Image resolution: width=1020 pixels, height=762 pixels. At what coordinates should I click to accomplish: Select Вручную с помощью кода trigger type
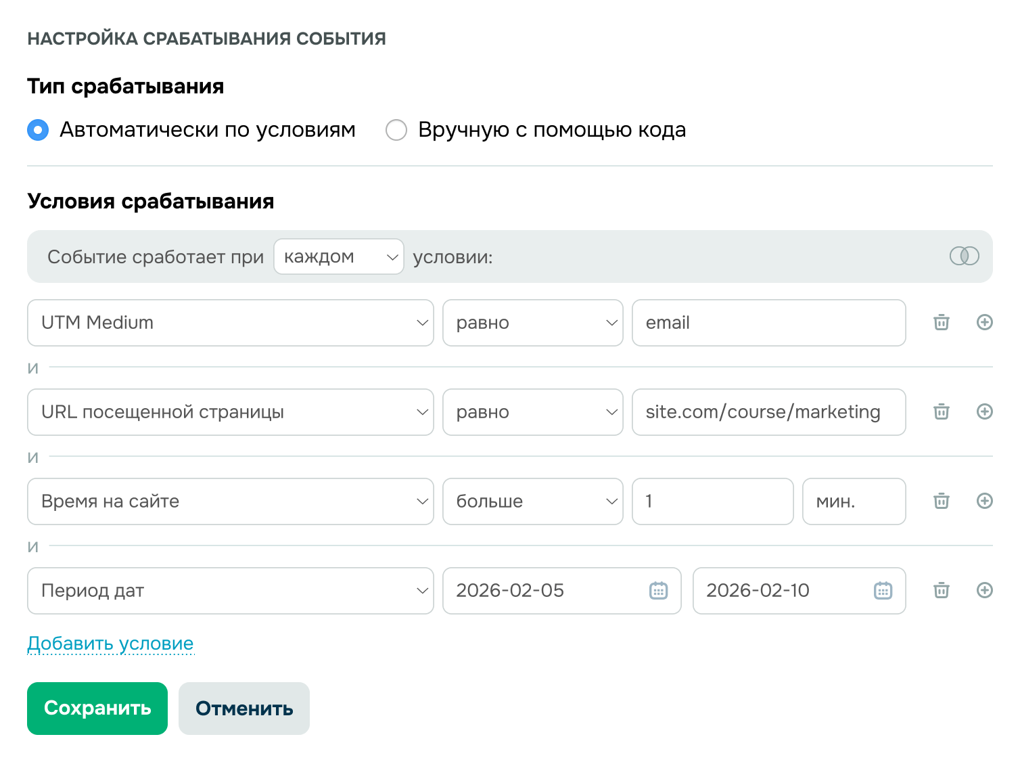coord(396,130)
